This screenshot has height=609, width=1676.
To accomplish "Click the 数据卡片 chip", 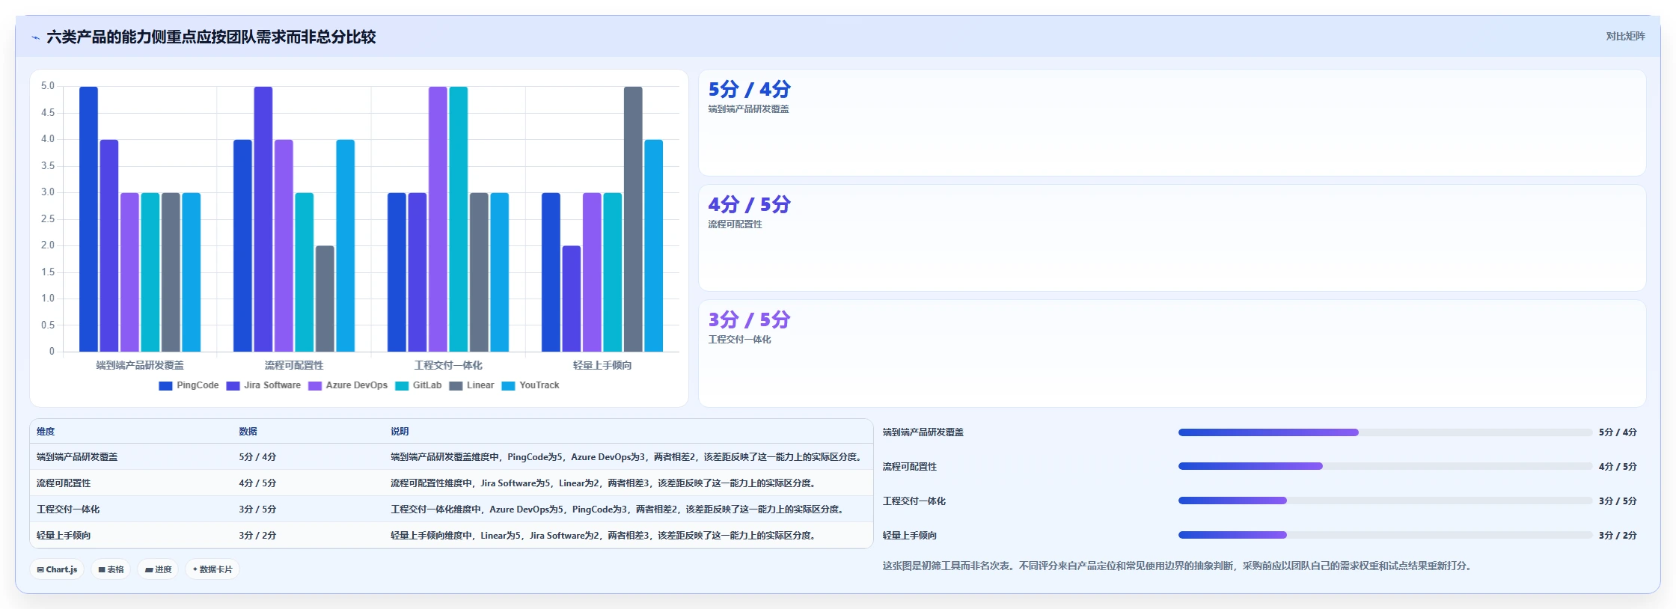I will 212,569.
